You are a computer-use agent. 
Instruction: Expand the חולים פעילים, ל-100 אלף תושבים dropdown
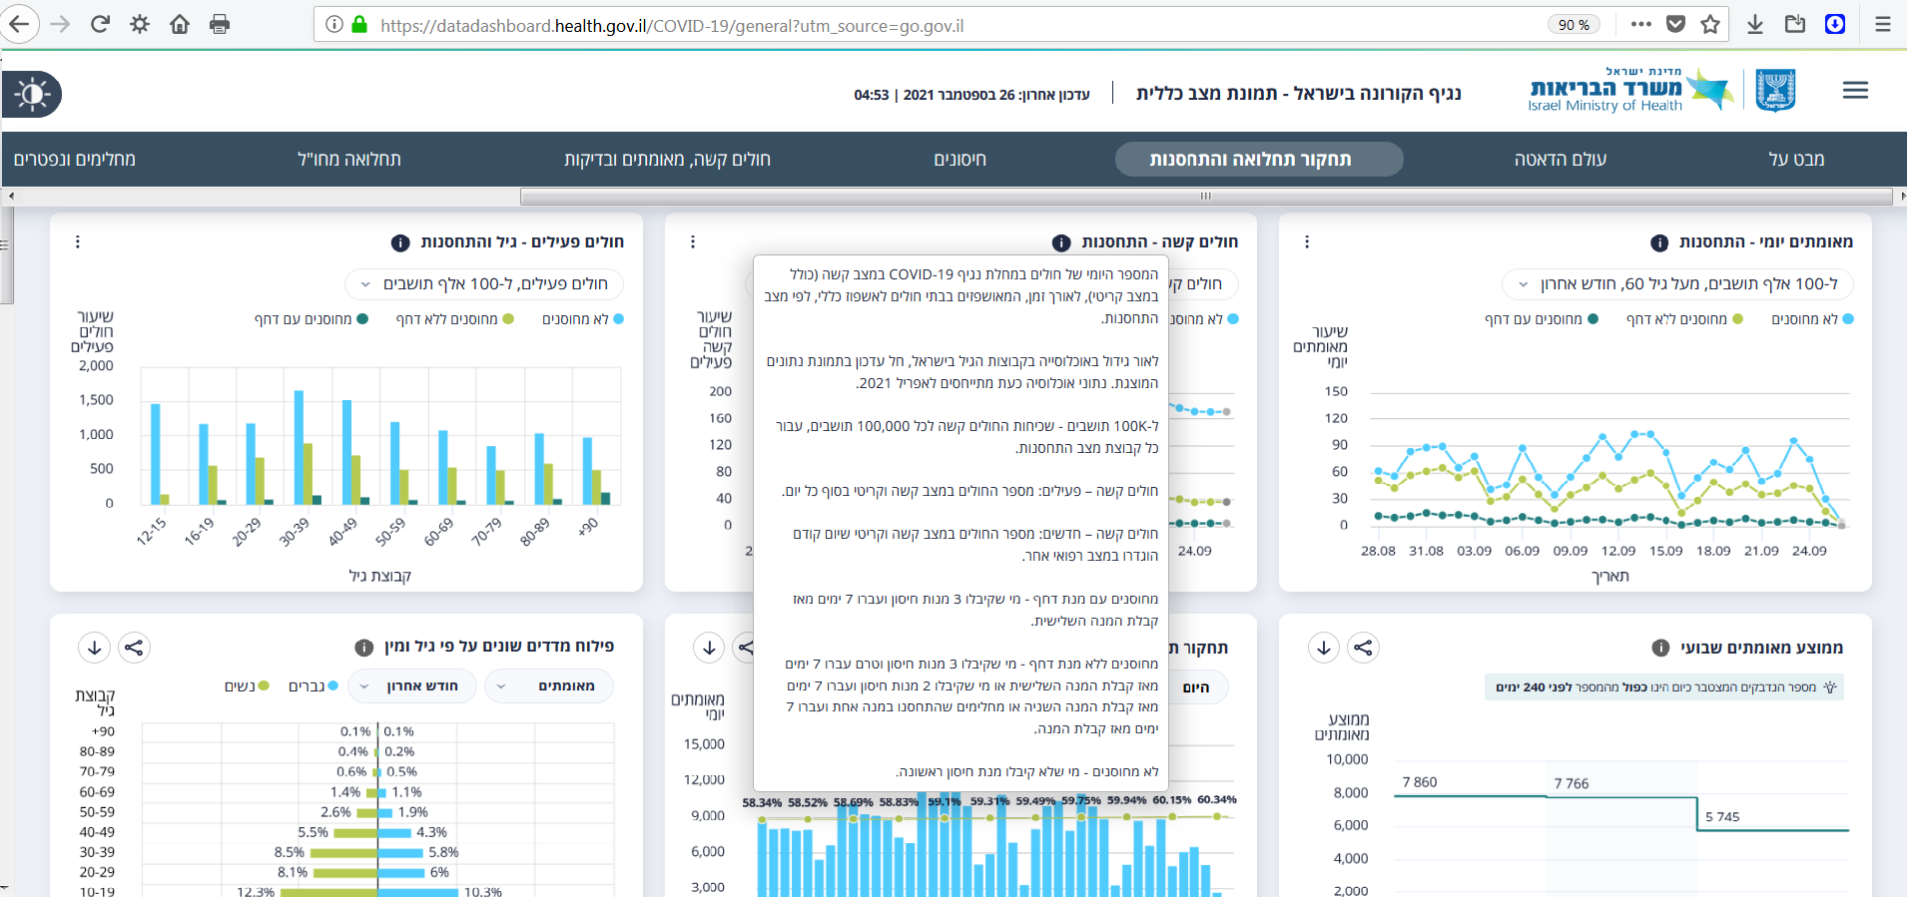tap(484, 284)
